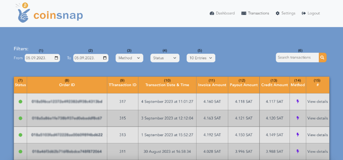Click the Coinsnap logo
Image resolution: width=343 pixels, height=160 pixels.
tap(50, 13)
